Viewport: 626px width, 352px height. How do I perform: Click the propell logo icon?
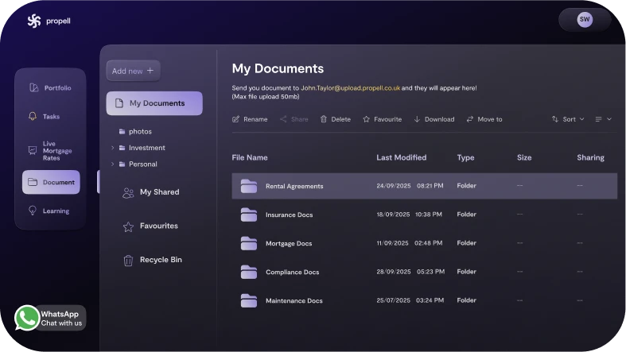(x=33, y=21)
